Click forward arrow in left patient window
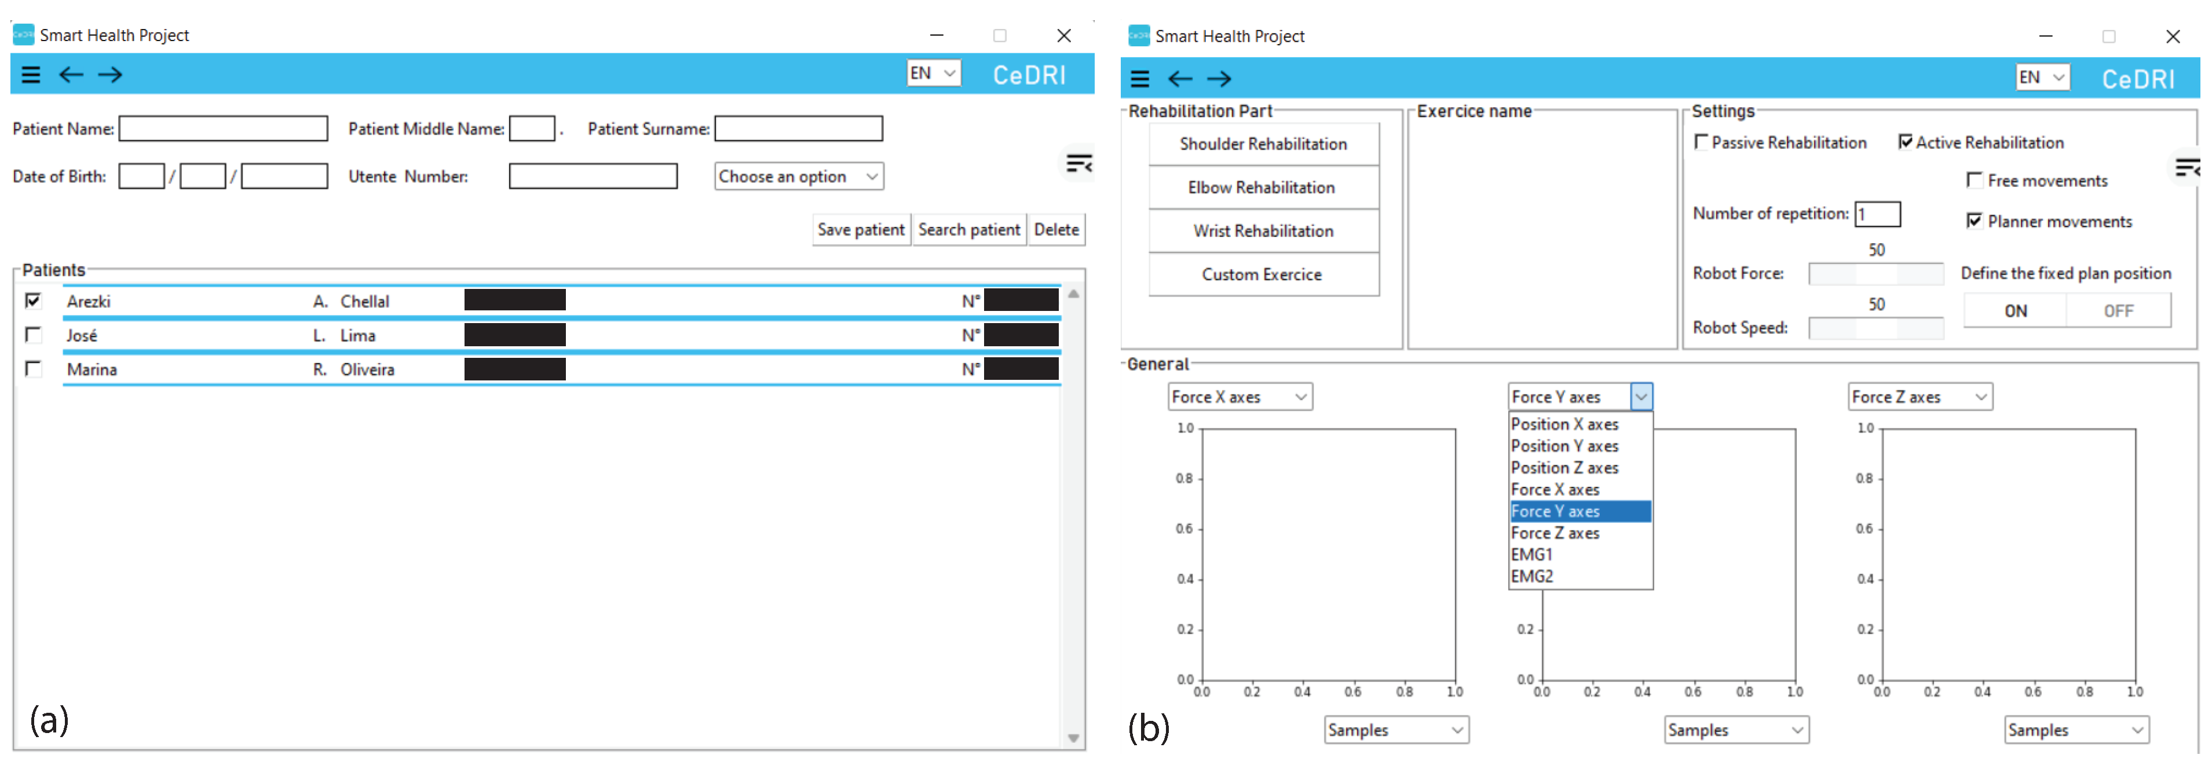This screenshot has height=773, width=2212. click(x=110, y=75)
